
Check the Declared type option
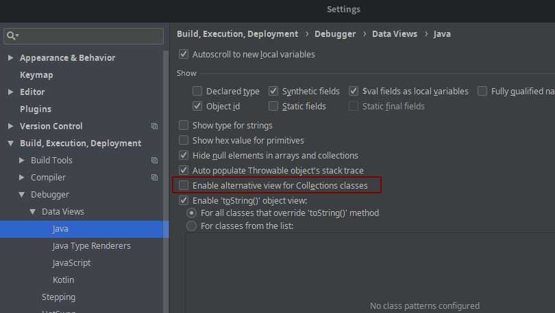tap(197, 91)
